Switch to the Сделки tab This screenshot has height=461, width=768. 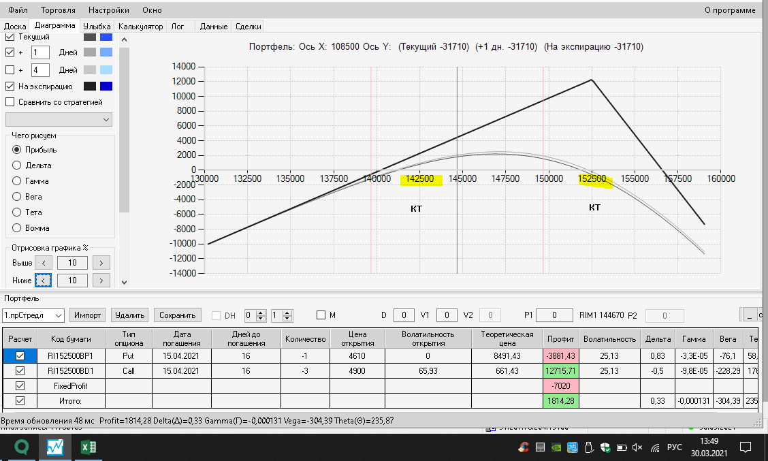(248, 27)
